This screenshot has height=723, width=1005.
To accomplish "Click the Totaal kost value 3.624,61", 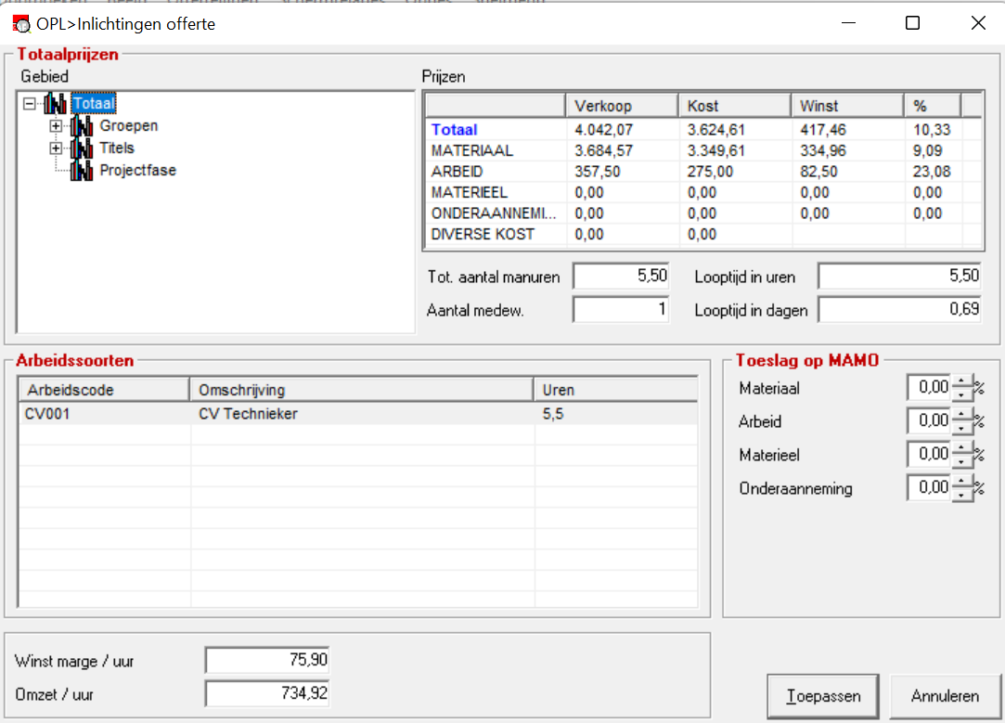I will [x=715, y=130].
